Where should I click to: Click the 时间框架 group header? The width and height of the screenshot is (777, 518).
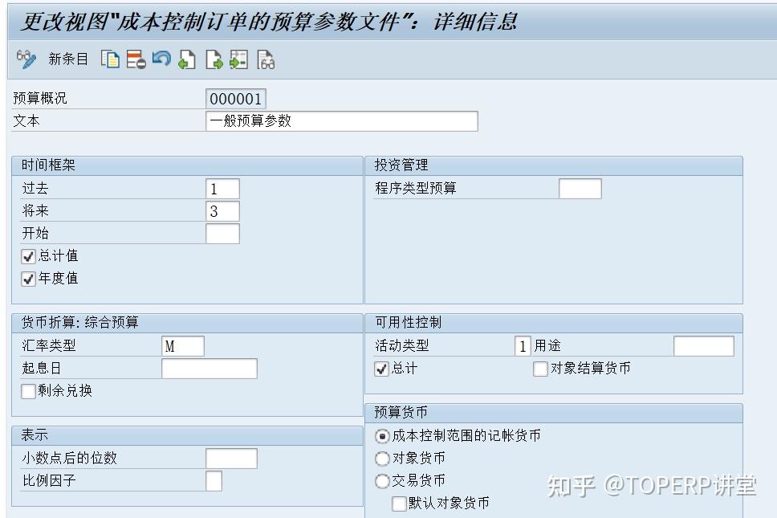pyautogui.click(x=187, y=165)
